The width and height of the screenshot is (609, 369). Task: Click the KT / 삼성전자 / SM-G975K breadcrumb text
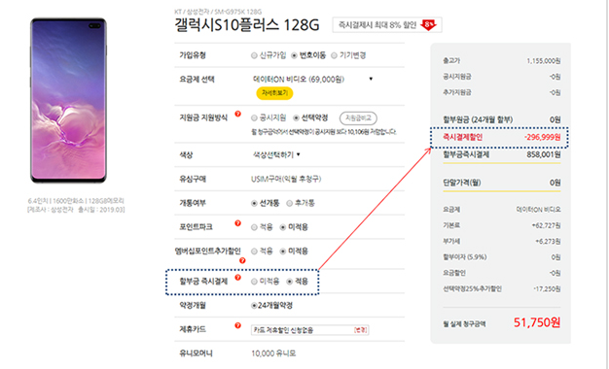[x=218, y=12]
